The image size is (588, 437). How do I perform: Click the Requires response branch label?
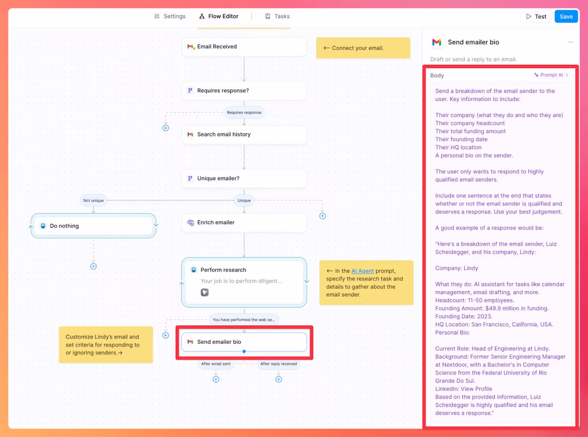pyautogui.click(x=244, y=113)
